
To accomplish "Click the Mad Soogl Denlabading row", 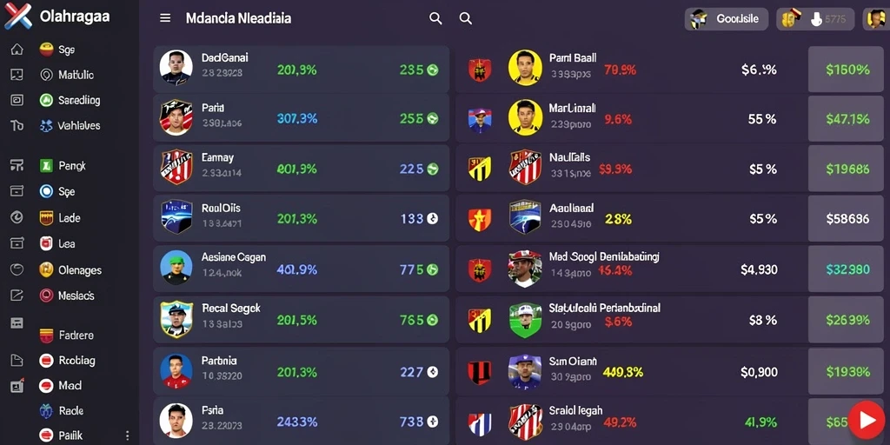I will (x=673, y=269).
